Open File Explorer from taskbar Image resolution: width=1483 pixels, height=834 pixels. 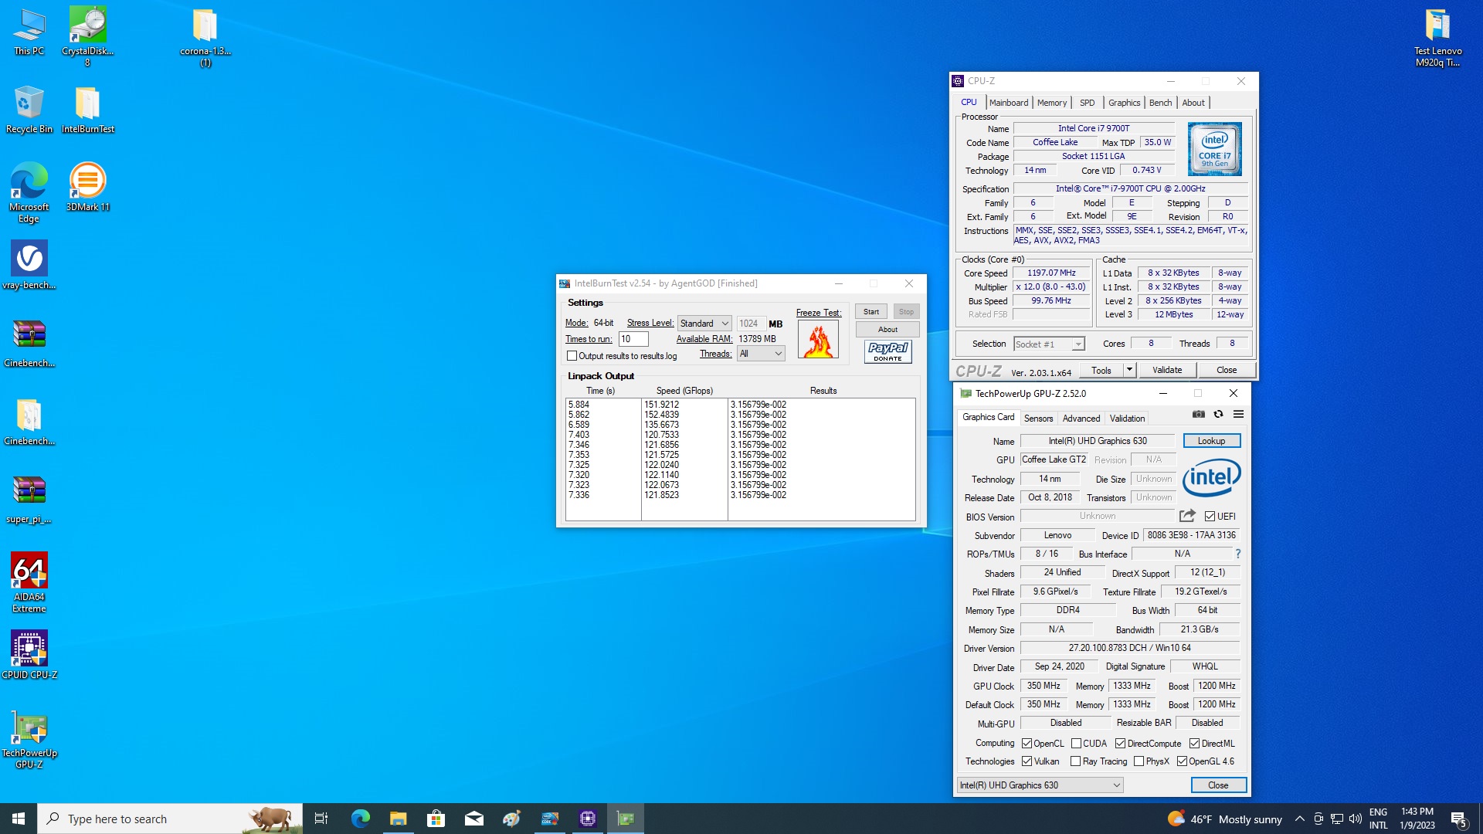(x=398, y=819)
